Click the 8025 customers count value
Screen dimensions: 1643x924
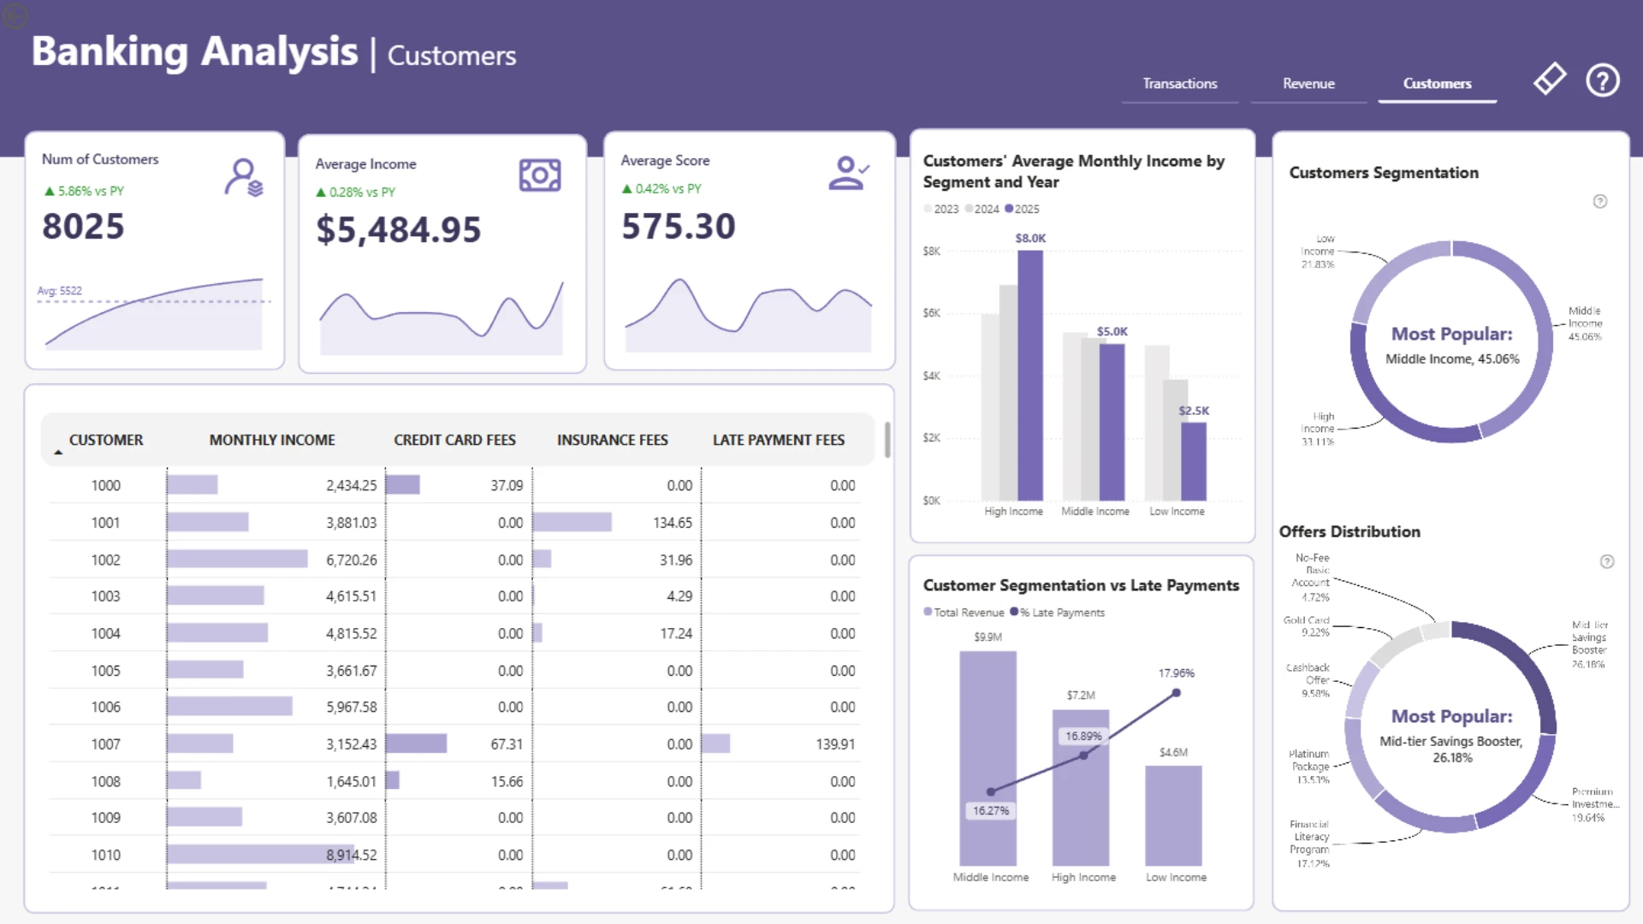click(x=84, y=227)
